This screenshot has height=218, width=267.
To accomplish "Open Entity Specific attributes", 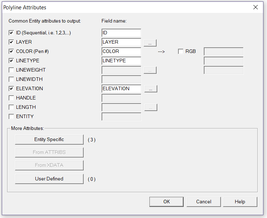I will (49, 140).
